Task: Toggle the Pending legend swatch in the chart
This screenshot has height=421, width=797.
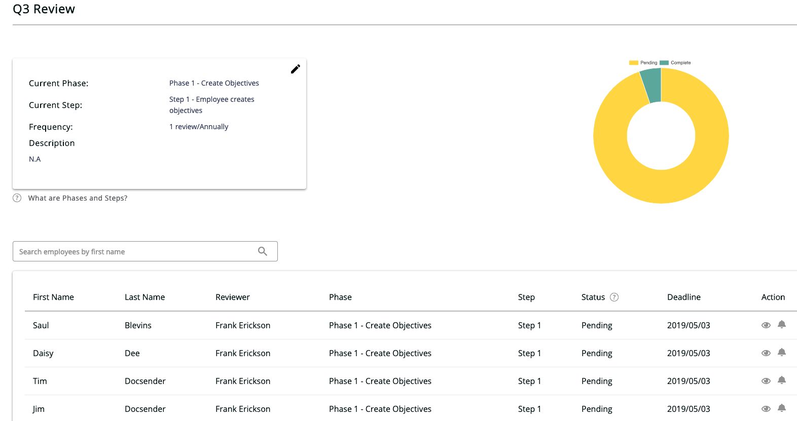Action: tap(634, 63)
